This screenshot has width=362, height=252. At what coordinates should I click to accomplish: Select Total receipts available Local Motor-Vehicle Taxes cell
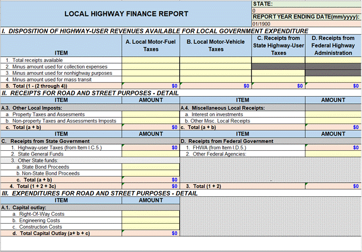click(216, 60)
